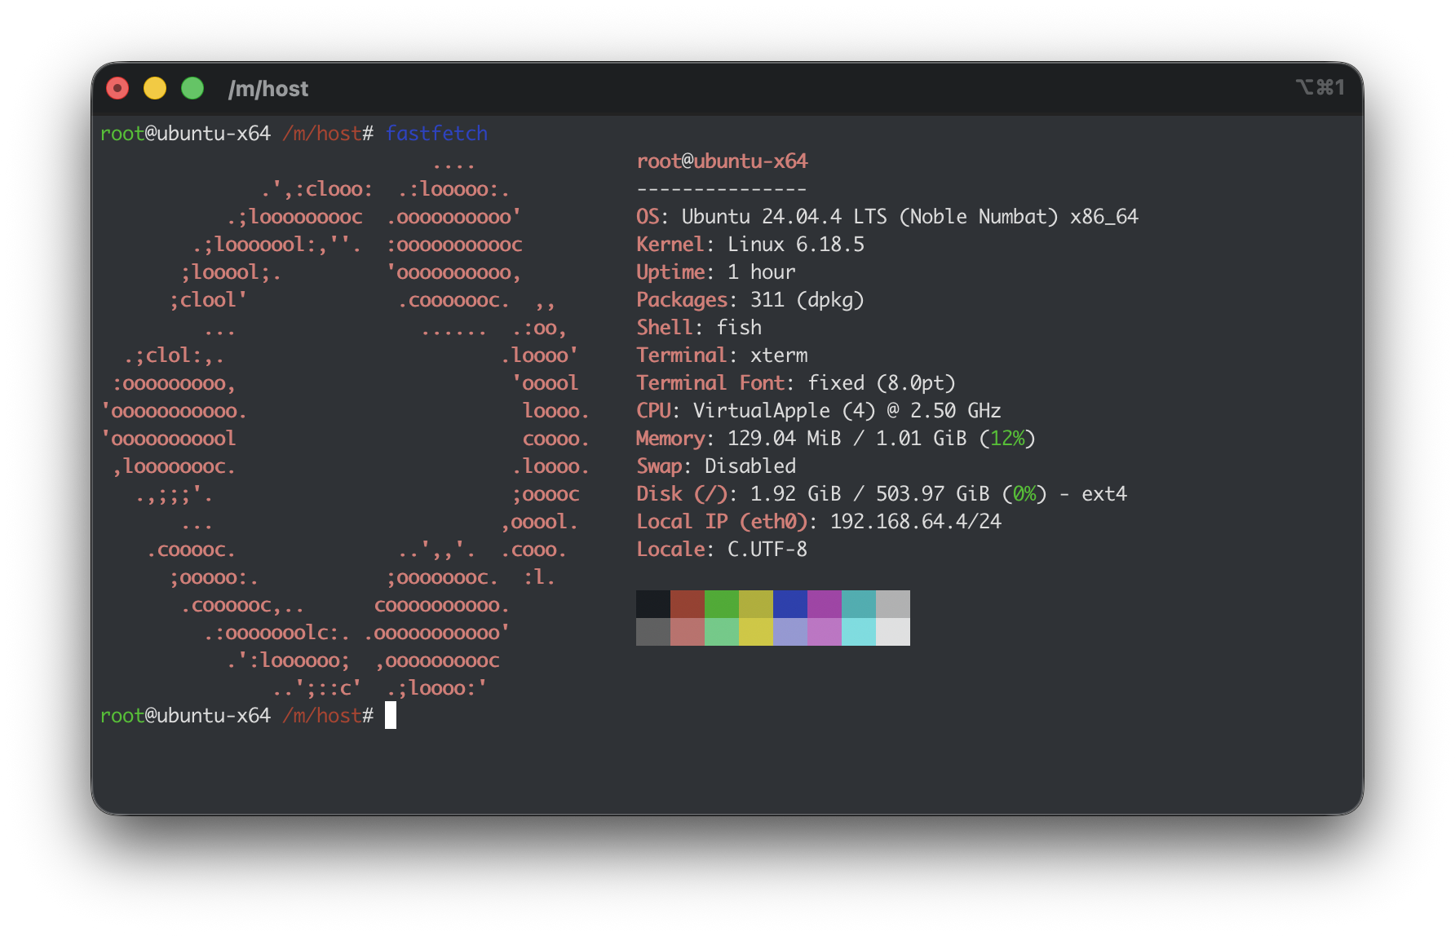Screen dimensions: 1455x936
Task: Place cursor at the terminal prompt block
Action: tap(391, 716)
